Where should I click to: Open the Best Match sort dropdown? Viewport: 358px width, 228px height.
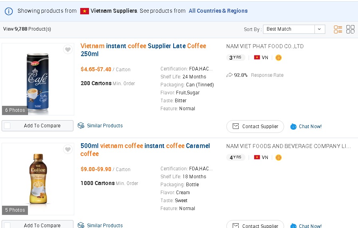coord(294,29)
